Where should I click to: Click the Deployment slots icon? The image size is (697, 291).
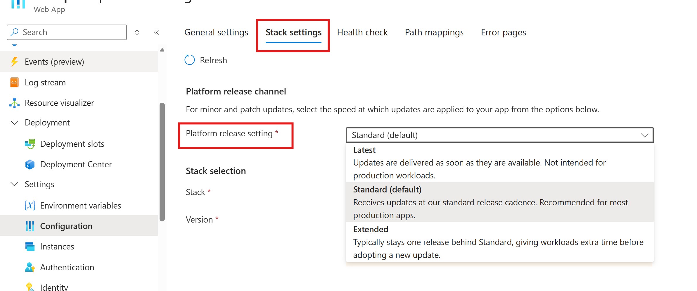pyautogui.click(x=30, y=144)
